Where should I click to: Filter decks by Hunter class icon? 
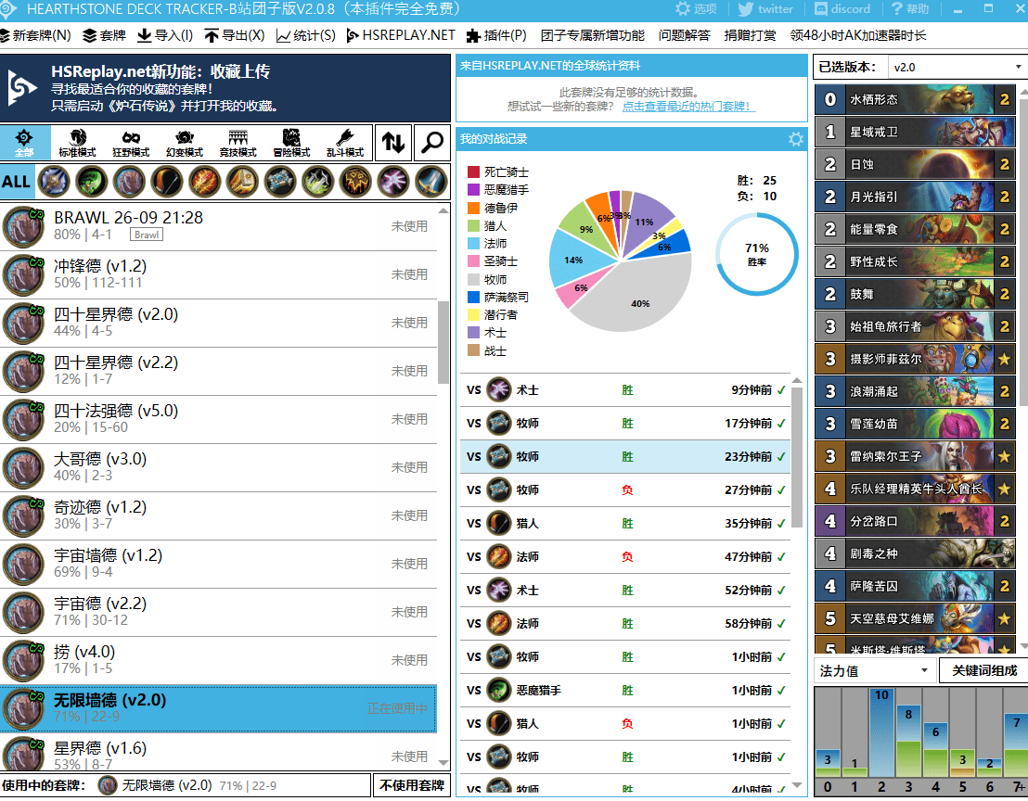(x=166, y=182)
